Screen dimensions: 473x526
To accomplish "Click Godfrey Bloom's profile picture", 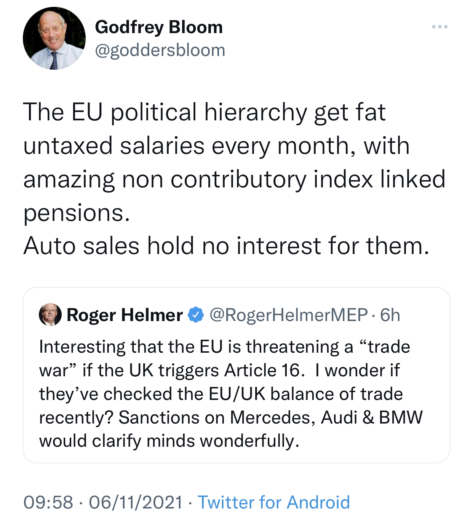I will point(54,38).
